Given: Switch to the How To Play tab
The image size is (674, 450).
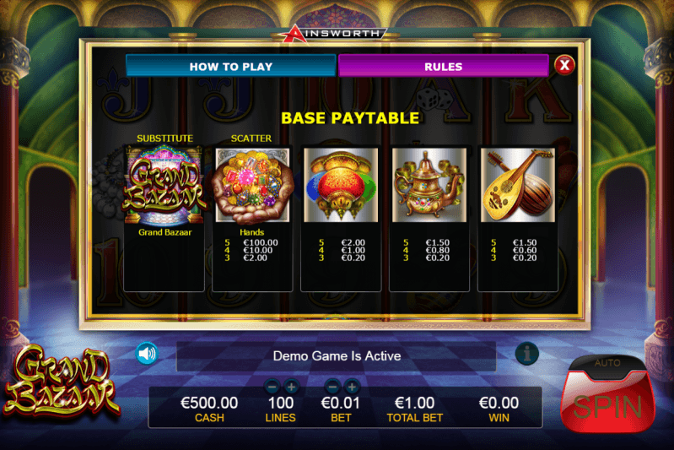Looking at the screenshot, I should point(231,66).
